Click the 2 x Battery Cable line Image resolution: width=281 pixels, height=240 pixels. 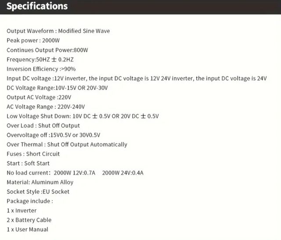pos(29,220)
